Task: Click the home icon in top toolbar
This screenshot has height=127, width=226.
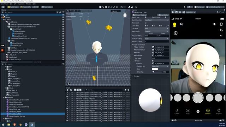Action: pos(3,7)
